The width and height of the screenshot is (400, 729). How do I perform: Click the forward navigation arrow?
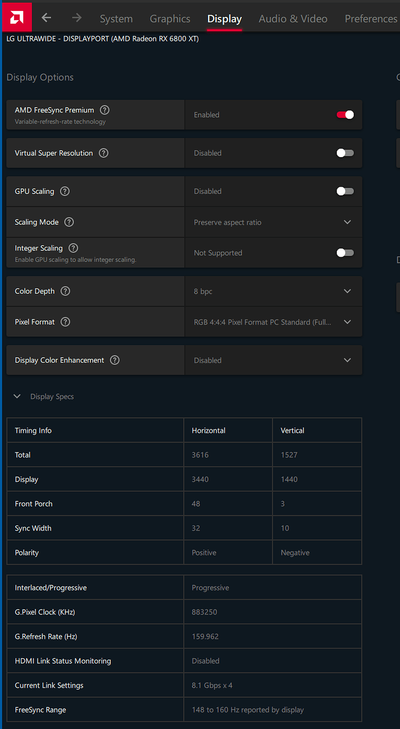(77, 18)
